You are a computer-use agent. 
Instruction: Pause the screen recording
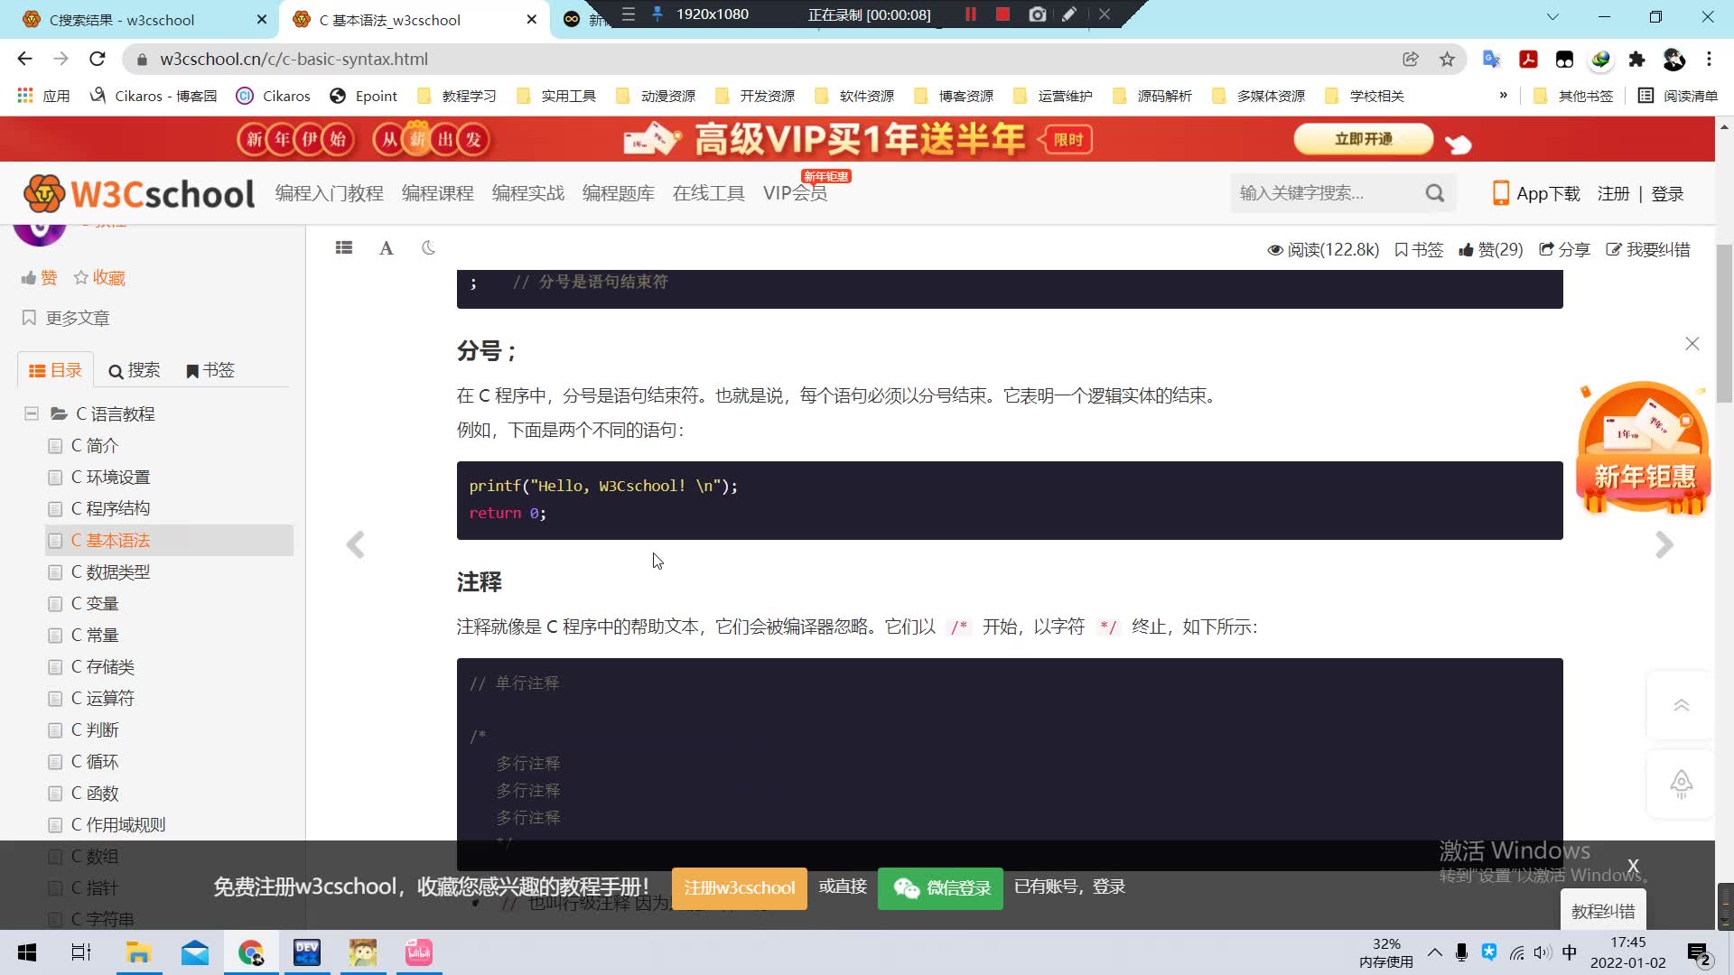pyautogui.click(x=971, y=14)
